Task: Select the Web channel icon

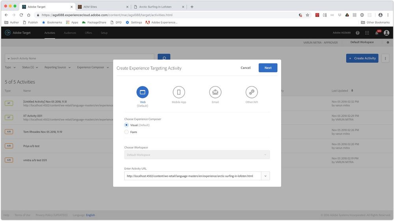Action: click(x=142, y=92)
